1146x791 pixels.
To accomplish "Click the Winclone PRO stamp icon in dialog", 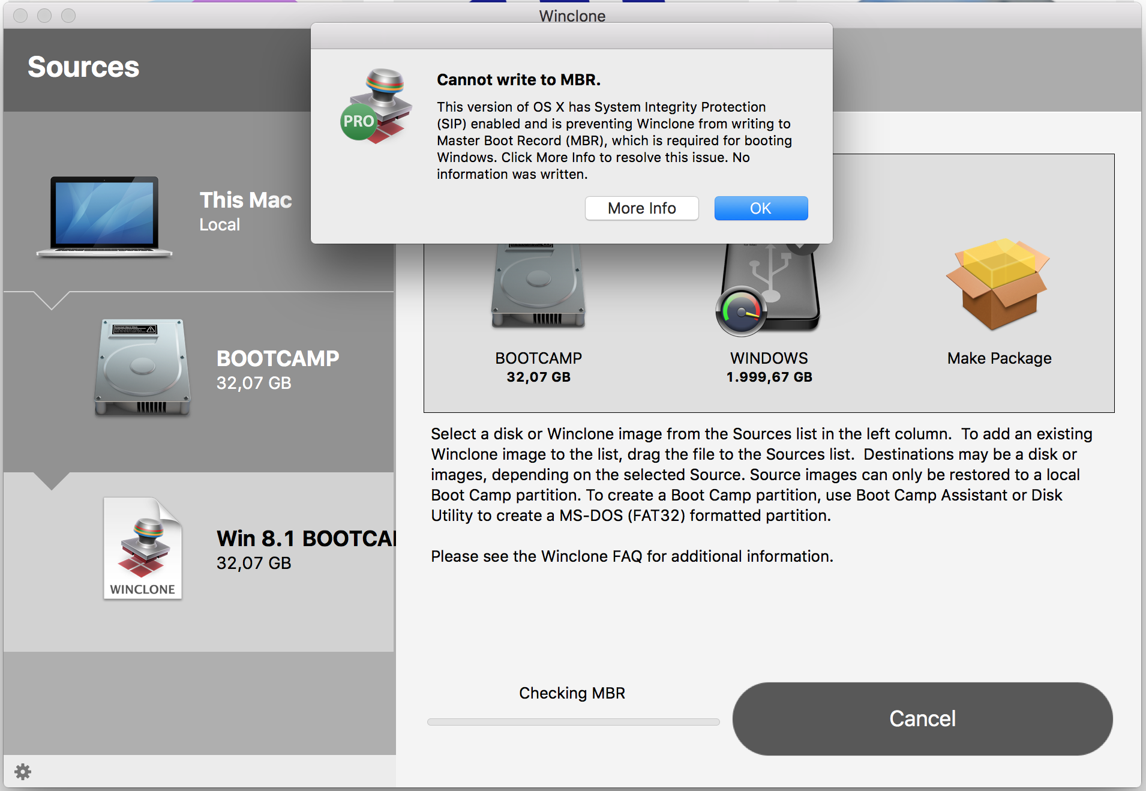I will tap(377, 106).
